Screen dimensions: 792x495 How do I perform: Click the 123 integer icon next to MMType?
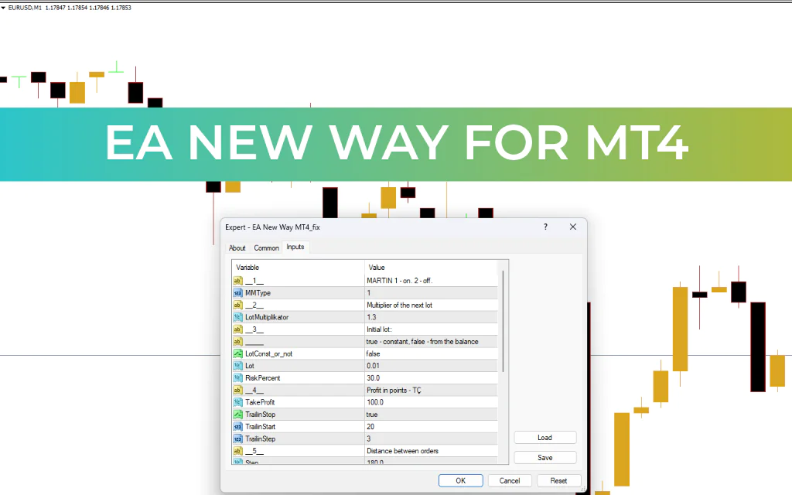pyautogui.click(x=237, y=292)
